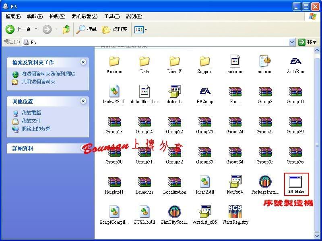Select the DirectX folder

coord(175,65)
